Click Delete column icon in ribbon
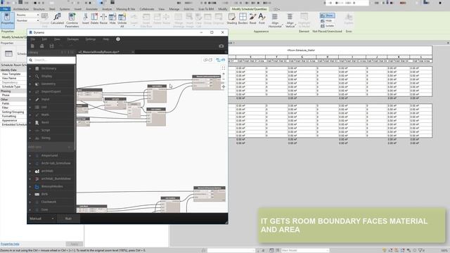This screenshot has height=253, width=450. point(94,19)
